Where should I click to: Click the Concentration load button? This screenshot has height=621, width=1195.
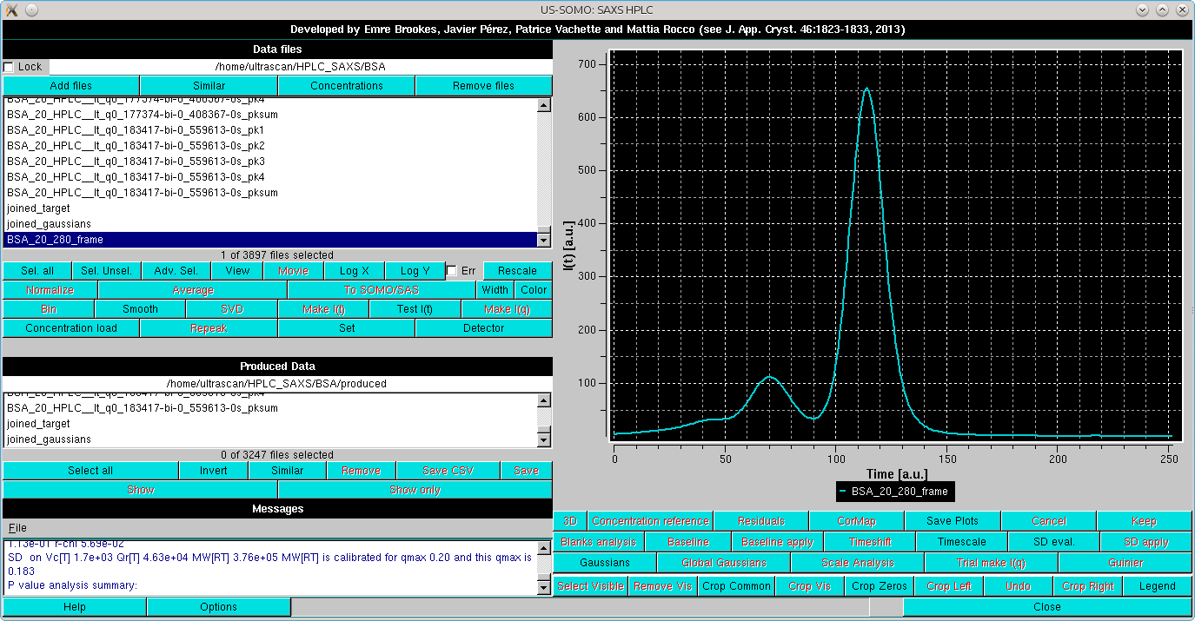[71, 328]
